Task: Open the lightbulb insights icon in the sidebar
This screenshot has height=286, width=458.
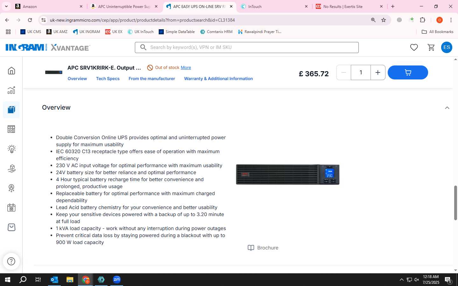Action: pos(11,149)
